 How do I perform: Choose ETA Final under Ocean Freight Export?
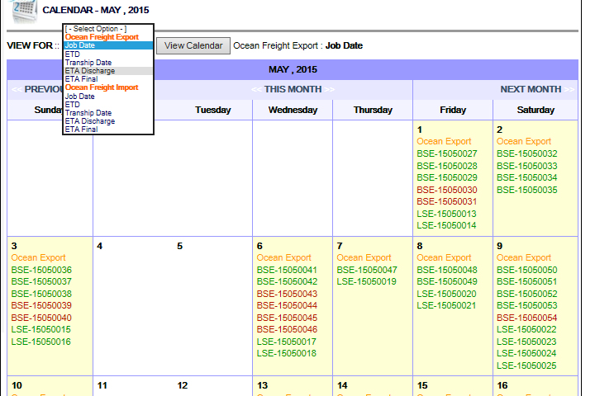108,79
